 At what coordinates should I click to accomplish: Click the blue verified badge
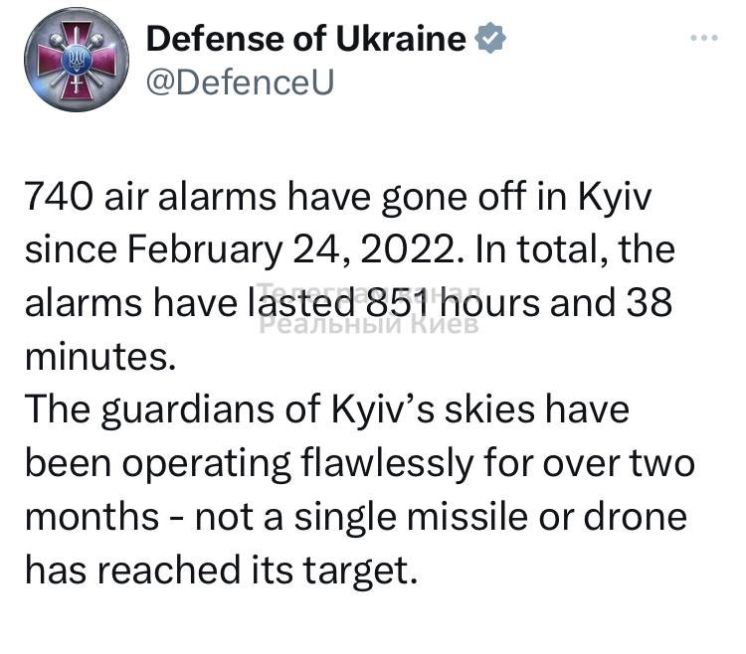click(490, 39)
